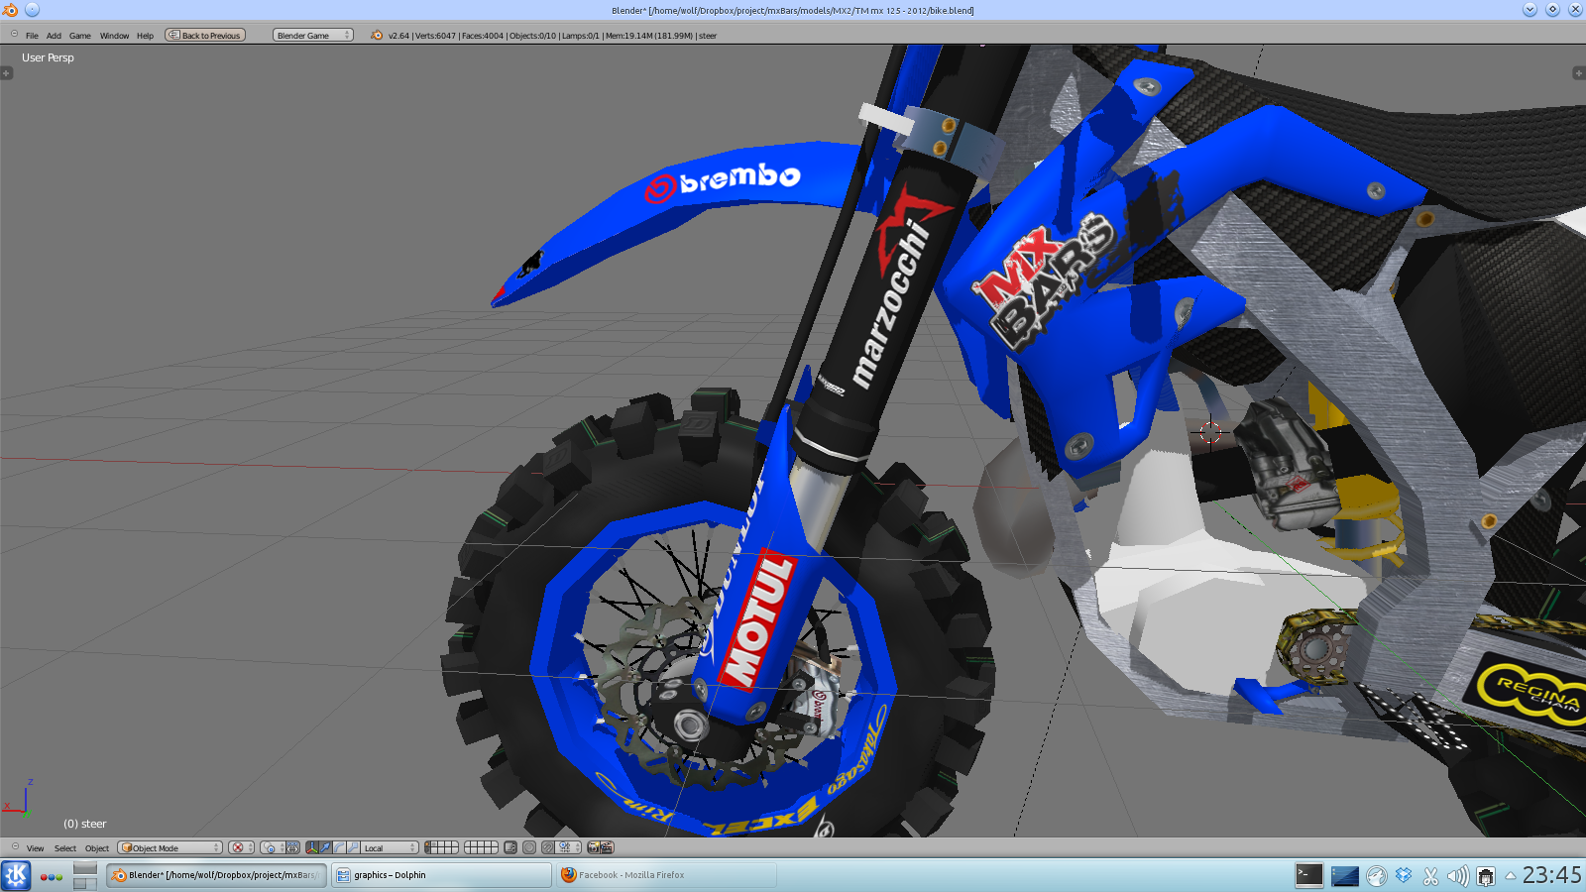The height and width of the screenshot is (892, 1586).
Task: Render OpenGL image from viewport
Action: coord(594,847)
